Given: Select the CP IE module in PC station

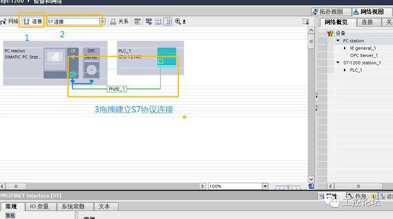Looking at the screenshot, I should (x=73, y=63).
